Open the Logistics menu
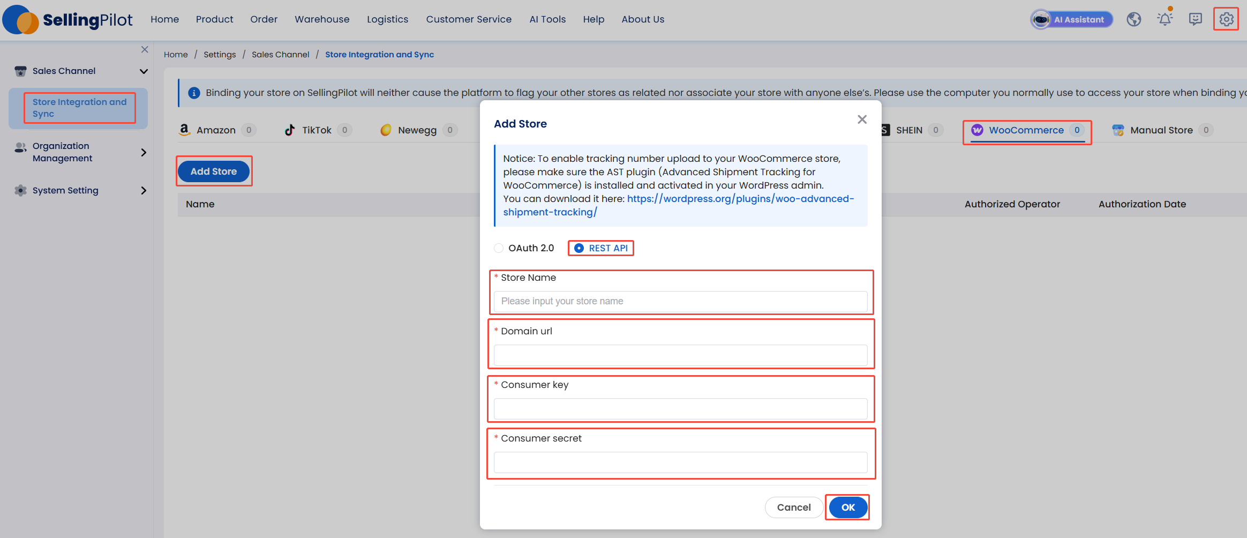1247x538 pixels. (387, 19)
